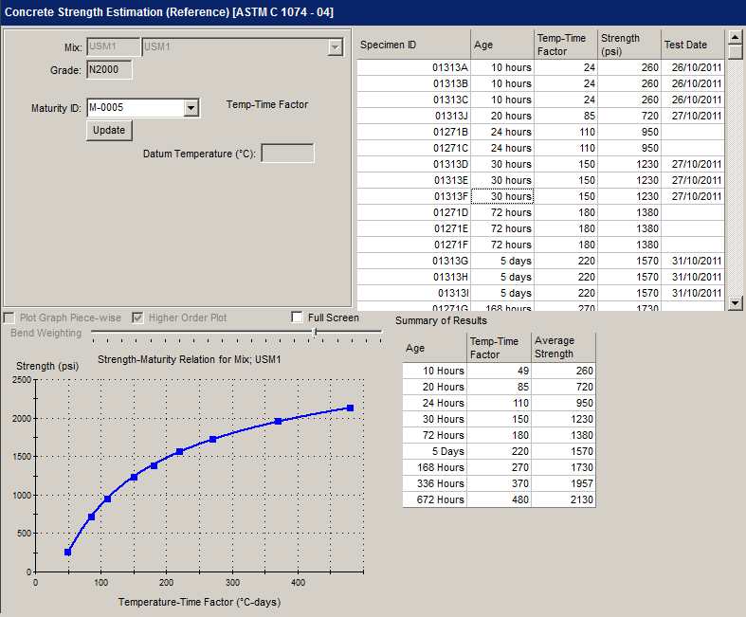Enable the Plot Graph Piece-wise checkbox

click(x=9, y=318)
